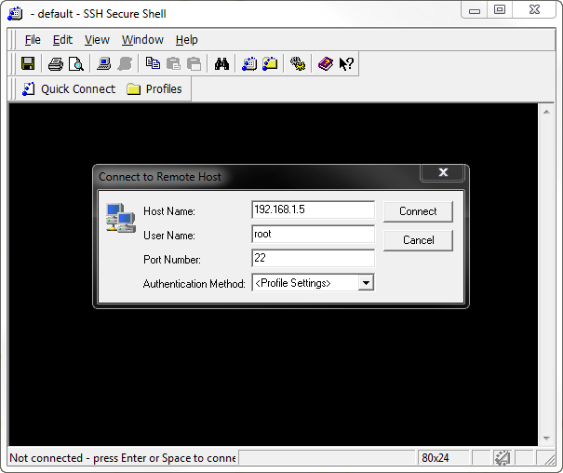
Task: Activate the What's This help pointer icon
Action: pos(346,64)
